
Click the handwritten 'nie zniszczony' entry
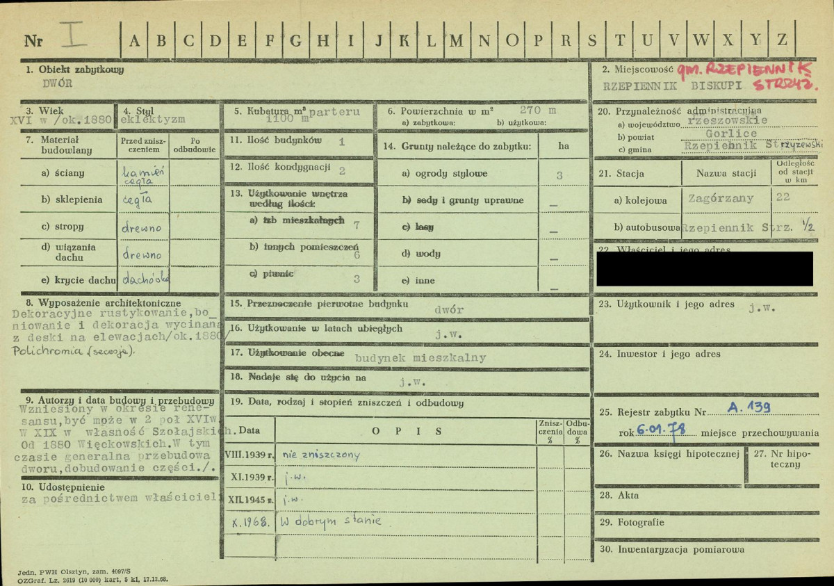321,455
